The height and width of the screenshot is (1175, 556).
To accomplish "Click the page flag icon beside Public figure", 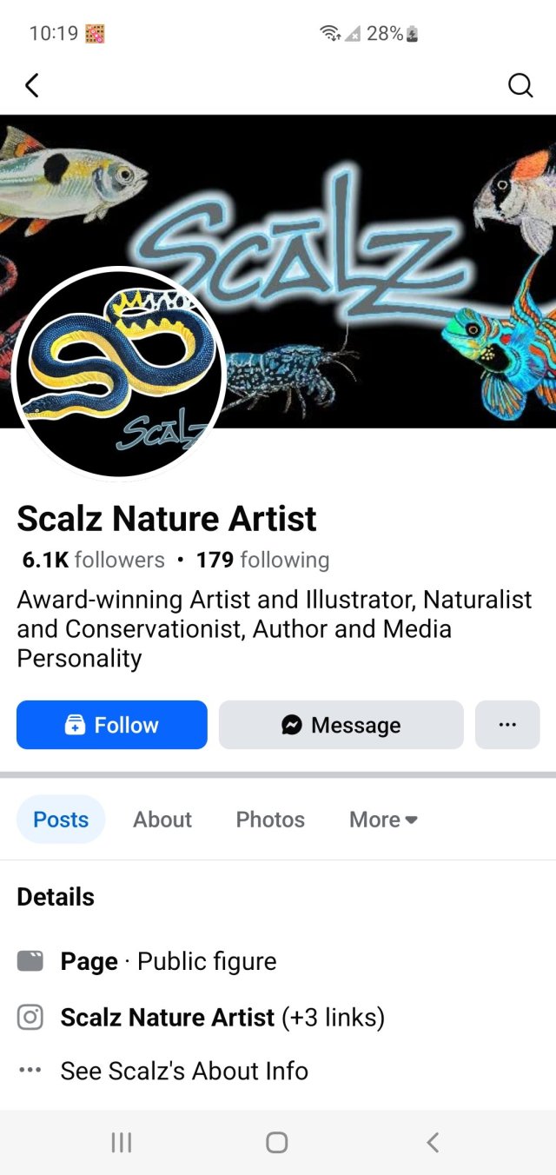I will click(x=30, y=960).
